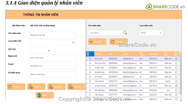
Task: Click the Làm mới refresh icon in the form
Action: tap(10, 87)
